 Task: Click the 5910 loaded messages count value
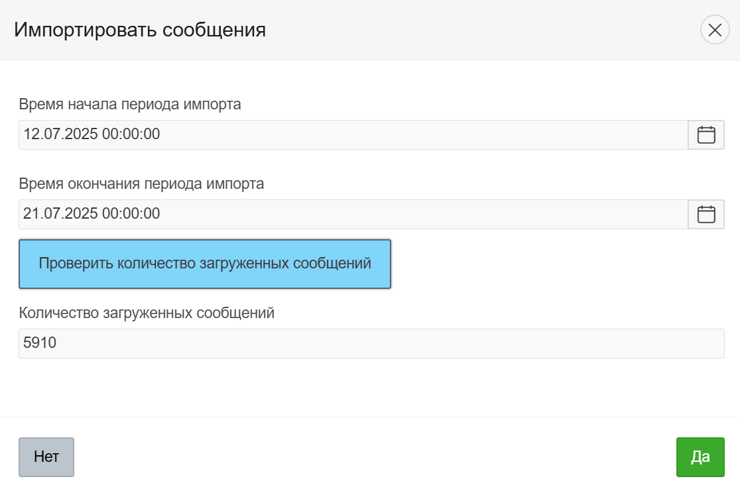pyautogui.click(x=40, y=343)
